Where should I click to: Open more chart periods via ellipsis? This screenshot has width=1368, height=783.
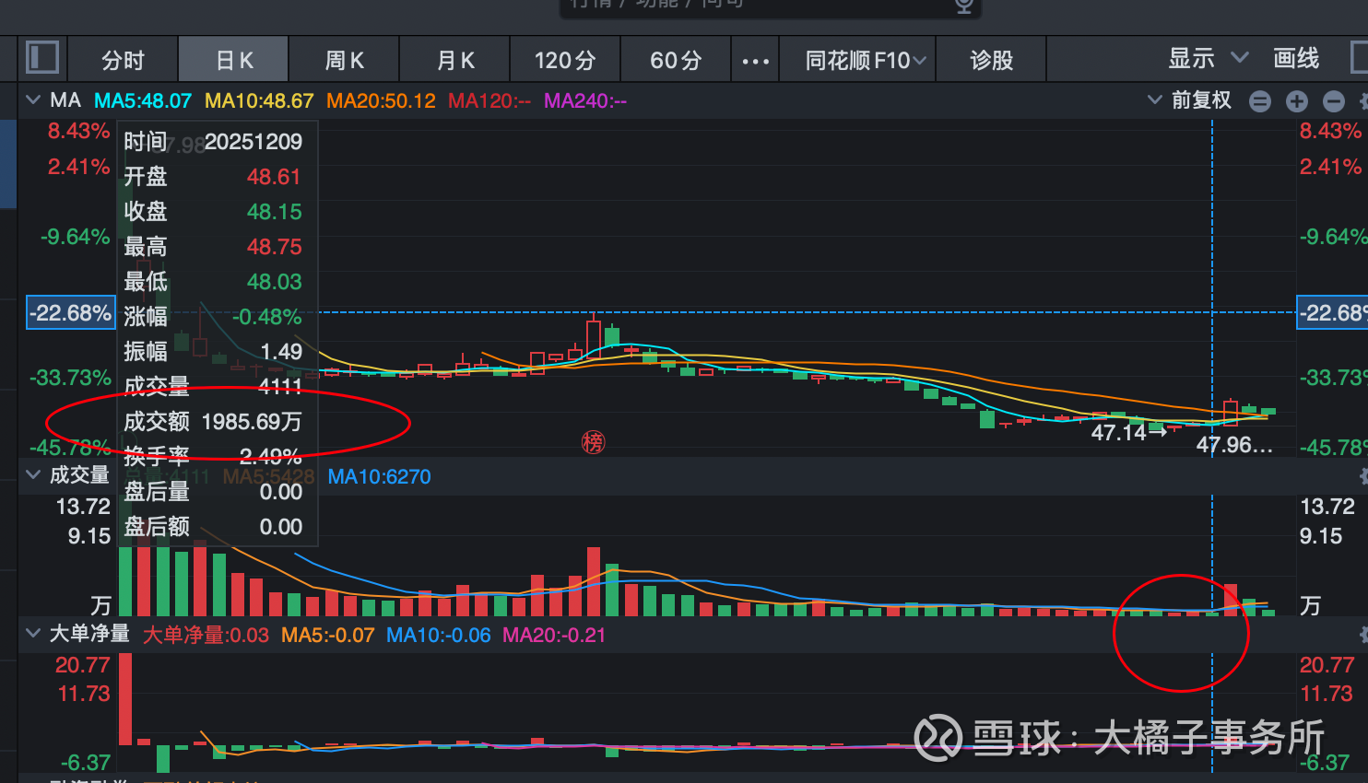point(755,61)
